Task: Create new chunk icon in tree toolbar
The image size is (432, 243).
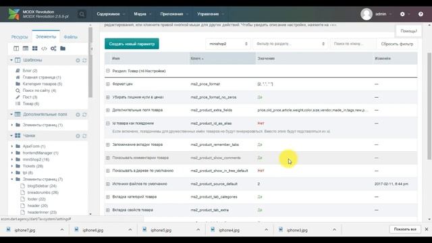Action: tap(34, 49)
